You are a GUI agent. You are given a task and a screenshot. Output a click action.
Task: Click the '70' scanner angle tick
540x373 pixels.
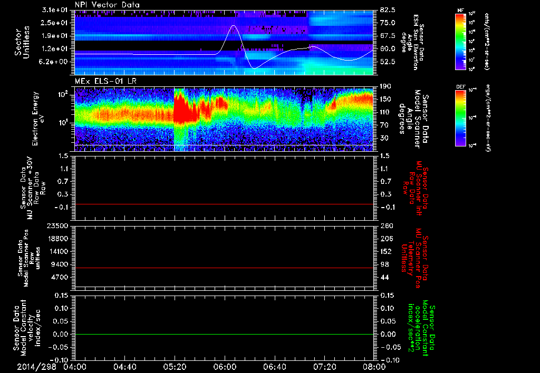(384, 125)
